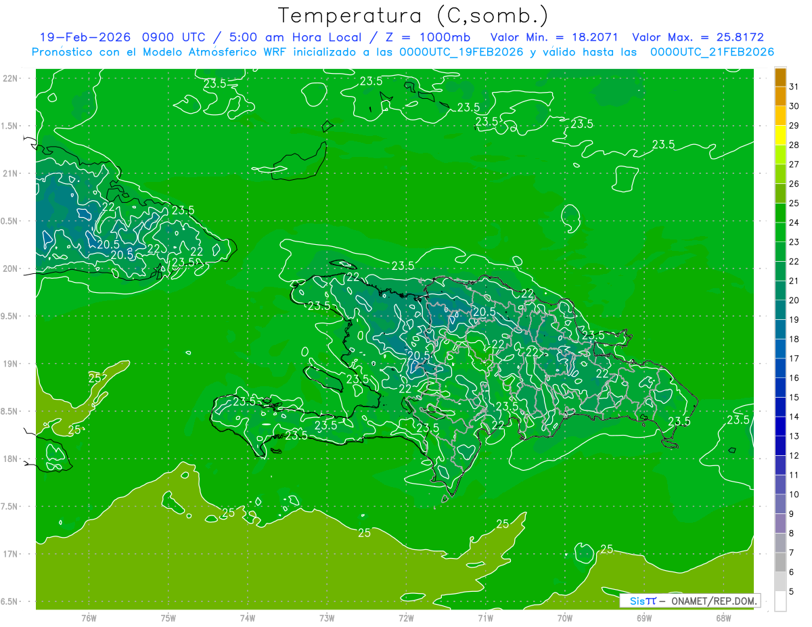Image resolution: width=812 pixels, height=627 pixels.
Task: Click the color legend value "11"
Action: point(794,475)
